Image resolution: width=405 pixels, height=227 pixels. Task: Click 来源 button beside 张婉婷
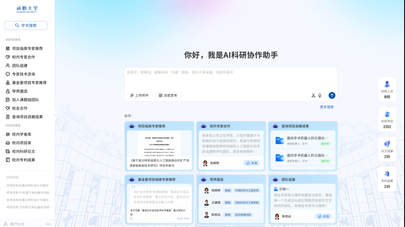point(252,163)
